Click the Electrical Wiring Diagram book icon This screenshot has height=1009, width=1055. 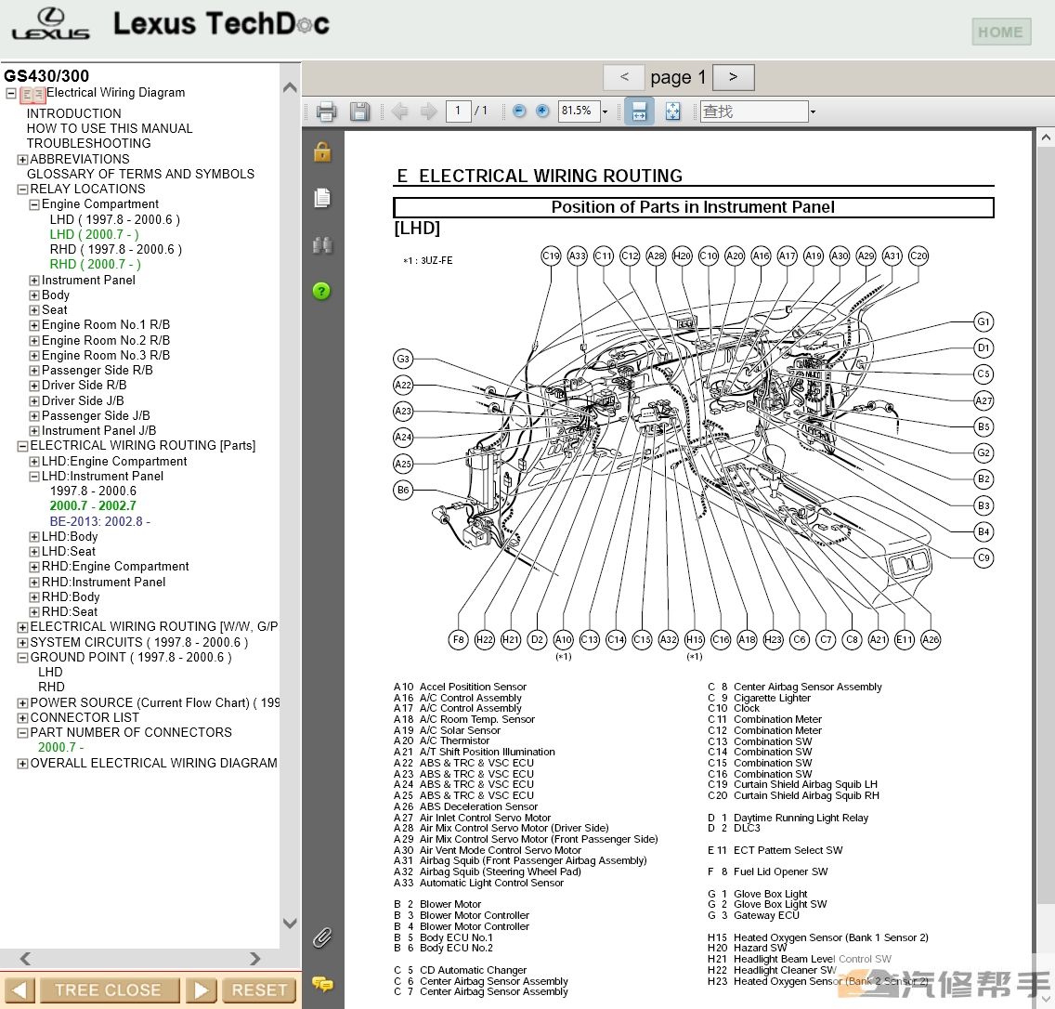(x=33, y=95)
